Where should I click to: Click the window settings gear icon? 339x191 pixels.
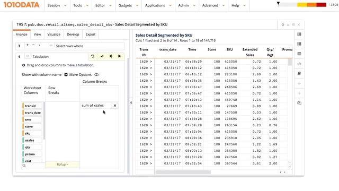coord(282,25)
